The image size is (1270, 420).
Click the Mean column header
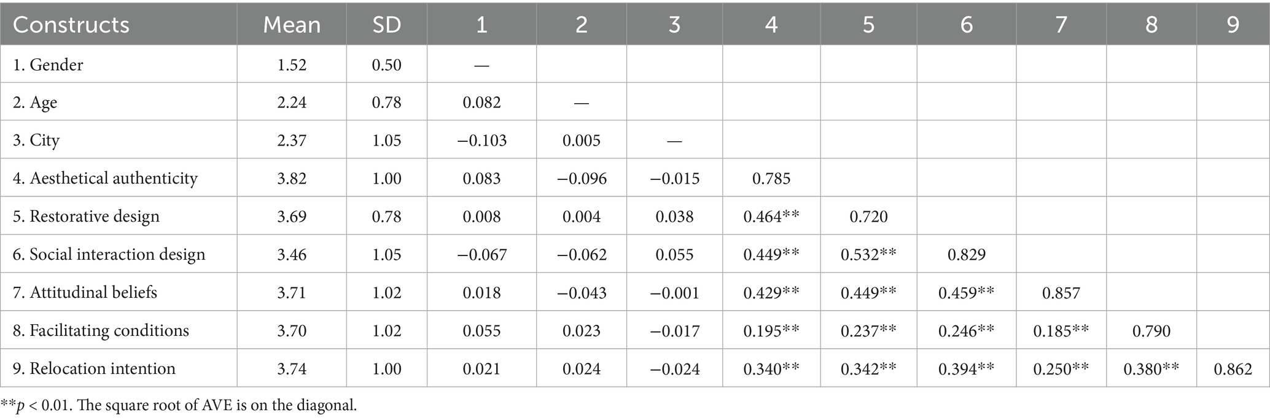click(292, 25)
